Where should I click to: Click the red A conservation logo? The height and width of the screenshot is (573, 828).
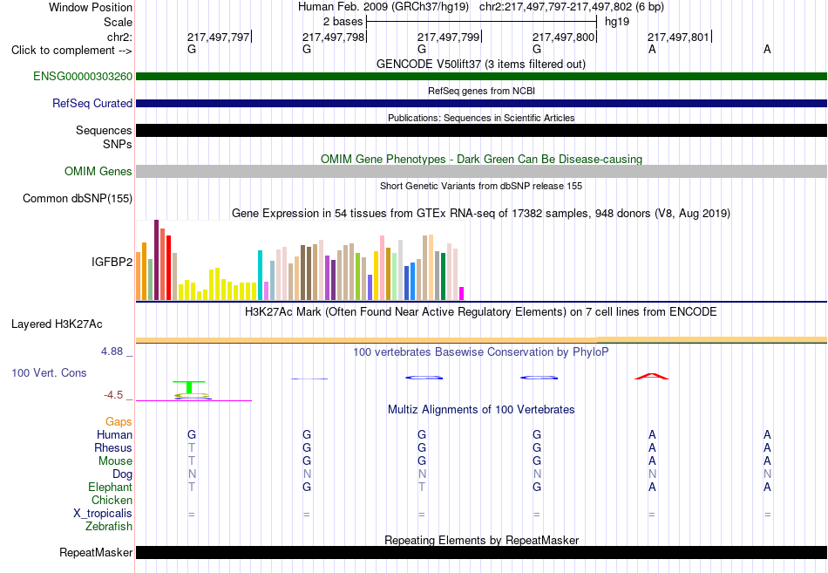click(652, 377)
